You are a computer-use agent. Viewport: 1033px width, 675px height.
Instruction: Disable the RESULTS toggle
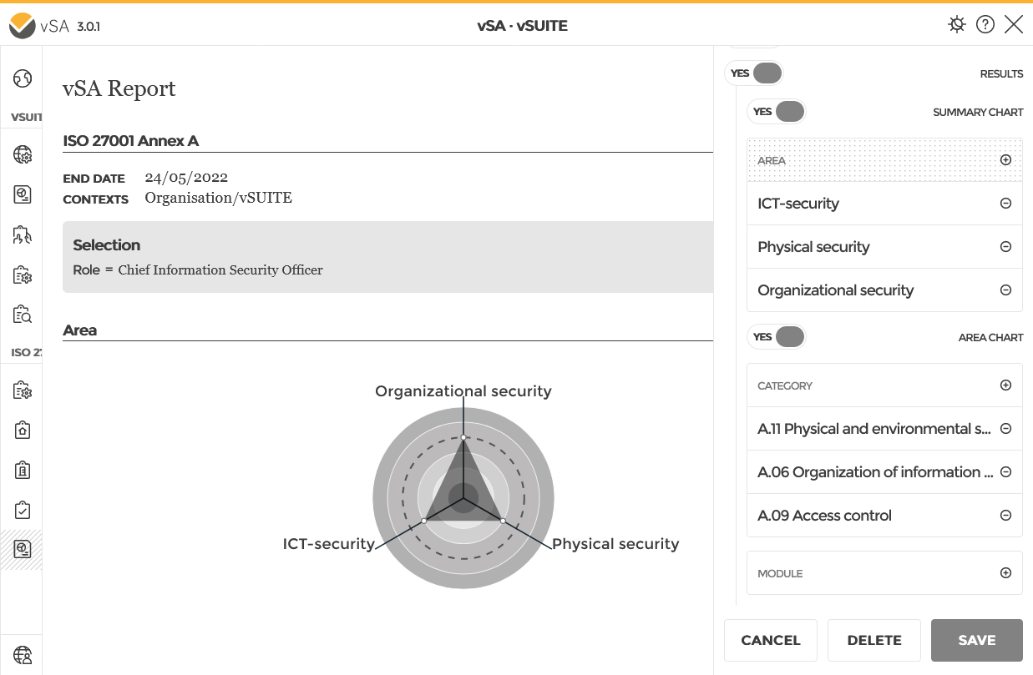coord(767,73)
